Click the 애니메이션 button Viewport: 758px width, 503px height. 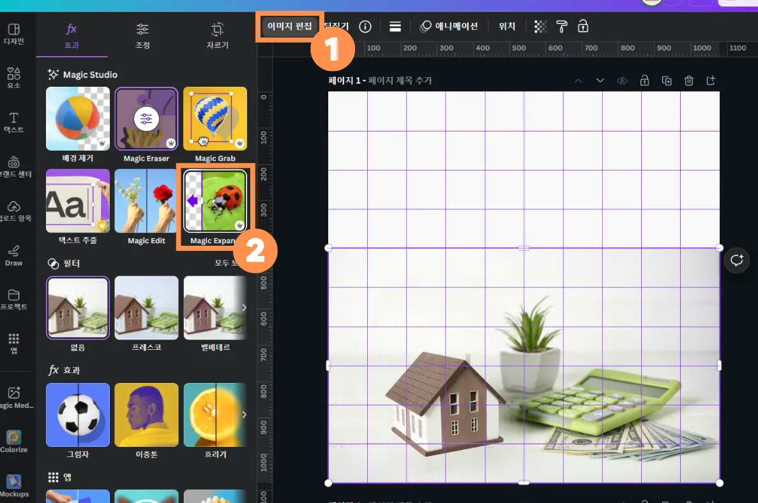(x=449, y=26)
